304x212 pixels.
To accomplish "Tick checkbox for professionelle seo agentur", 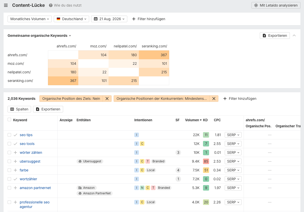I will (x=9, y=202).
